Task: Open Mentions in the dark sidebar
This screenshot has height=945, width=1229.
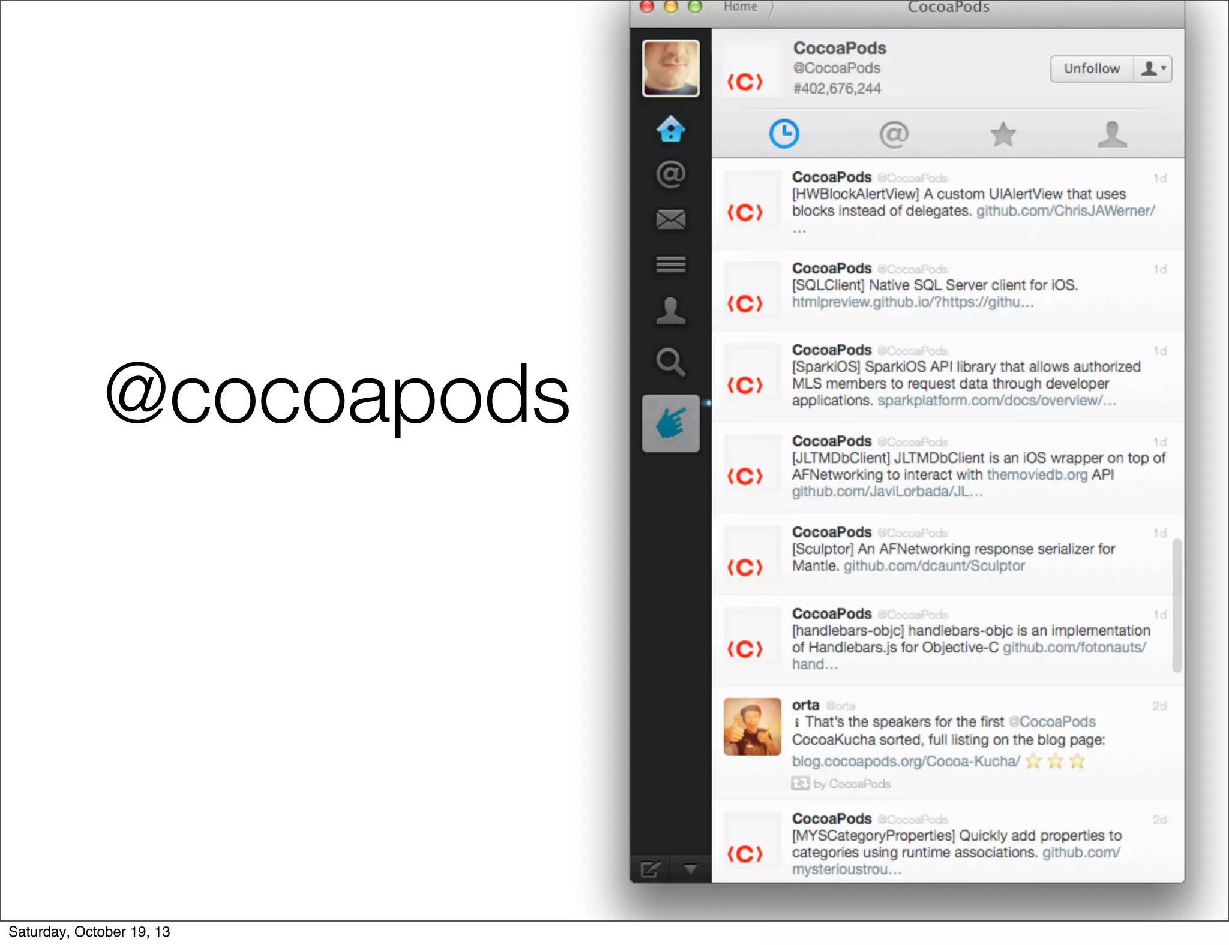Action: (x=670, y=174)
